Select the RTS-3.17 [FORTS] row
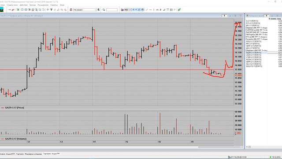The height and width of the screenshot is (159, 282). tap(263, 23)
